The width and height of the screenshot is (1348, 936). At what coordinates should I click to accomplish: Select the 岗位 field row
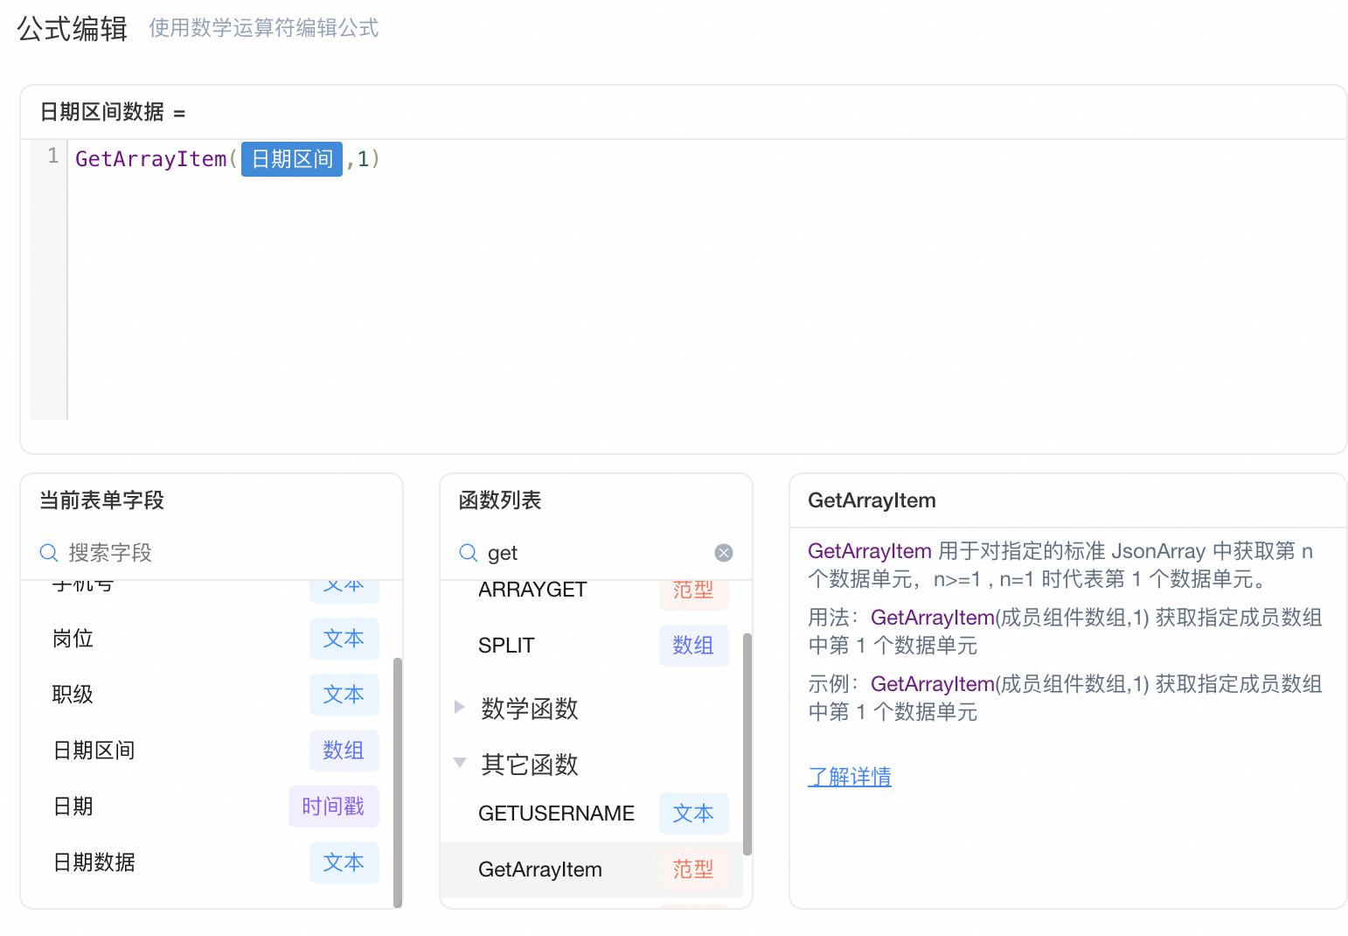point(211,639)
